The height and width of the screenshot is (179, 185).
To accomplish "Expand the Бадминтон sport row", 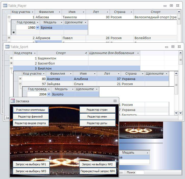I will click(11, 58).
